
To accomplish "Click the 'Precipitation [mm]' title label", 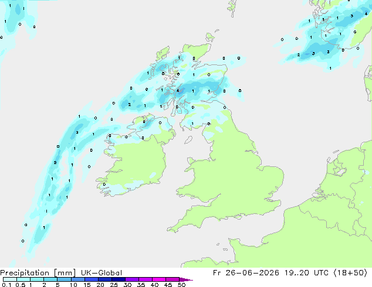I will (38, 273).
